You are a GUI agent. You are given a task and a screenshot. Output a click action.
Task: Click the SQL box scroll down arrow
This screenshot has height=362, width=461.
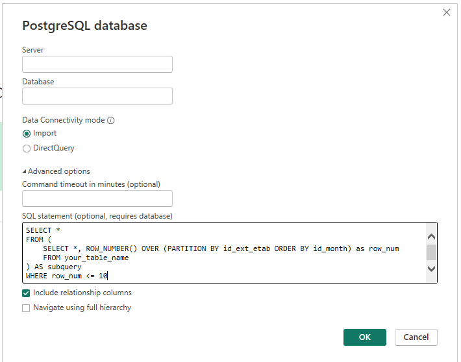431,269
